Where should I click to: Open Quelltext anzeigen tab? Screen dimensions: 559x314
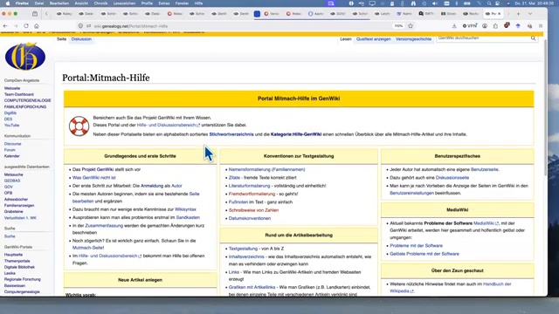click(373, 39)
